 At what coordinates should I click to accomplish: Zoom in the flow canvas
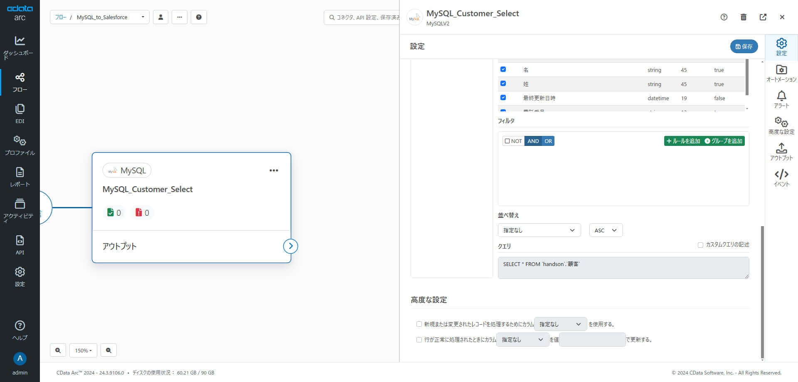click(58, 350)
